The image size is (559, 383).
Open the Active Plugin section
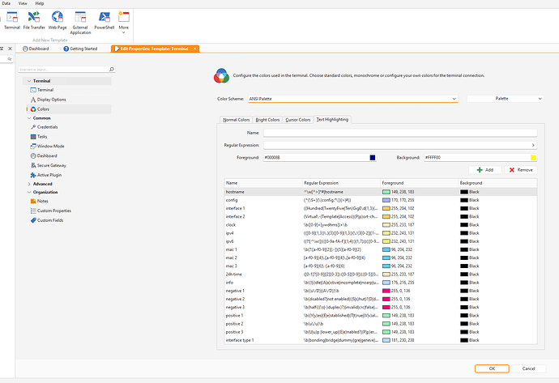[x=49, y=174]
